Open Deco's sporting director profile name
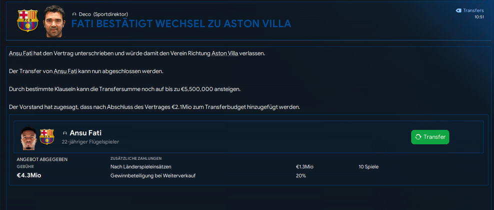Image resolution: width=494 pixels, height=210 pixels. [85, 14]
